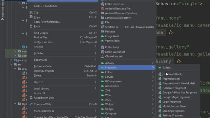The width and height of the screenshot is (210, 118).
Task: Click the Kotlin Class/File icon
Action: (x=102, y=4)
